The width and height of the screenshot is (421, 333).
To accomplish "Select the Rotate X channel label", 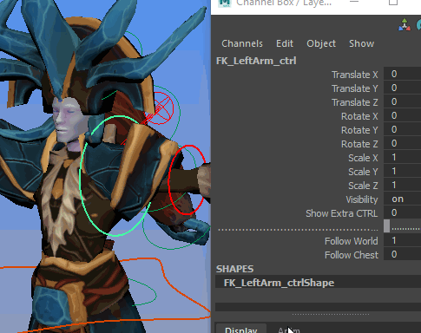I will [x=359, y=116].
